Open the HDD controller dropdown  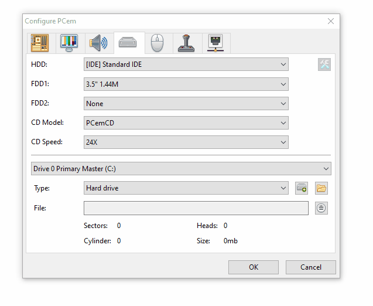tap(186, 64)
